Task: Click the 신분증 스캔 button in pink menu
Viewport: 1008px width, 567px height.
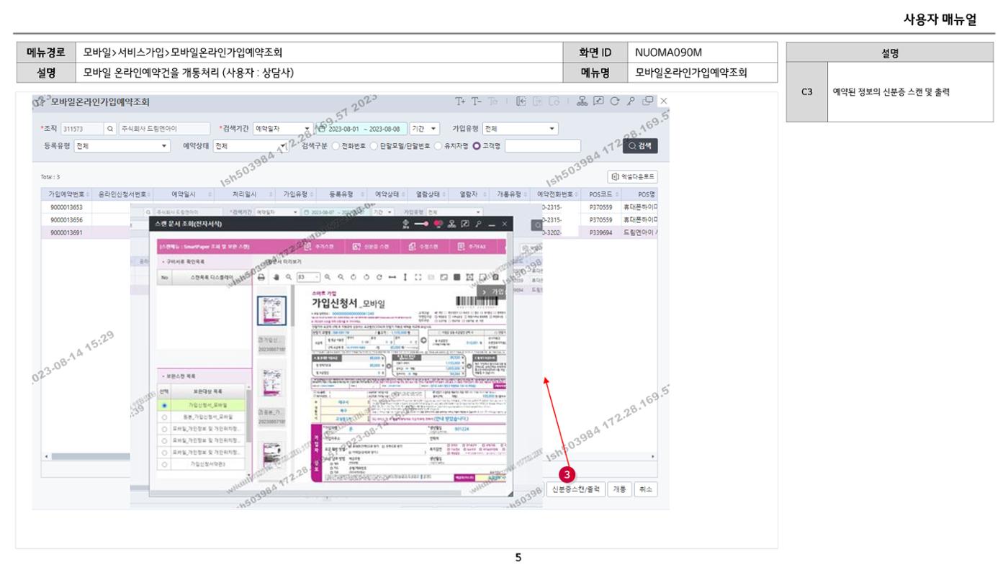Action: 372,247
